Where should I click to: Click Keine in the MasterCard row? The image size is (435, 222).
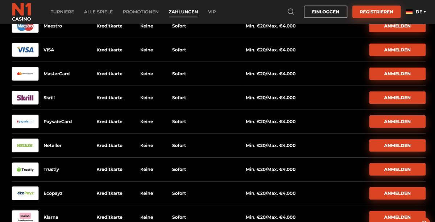tap(146, 74)
